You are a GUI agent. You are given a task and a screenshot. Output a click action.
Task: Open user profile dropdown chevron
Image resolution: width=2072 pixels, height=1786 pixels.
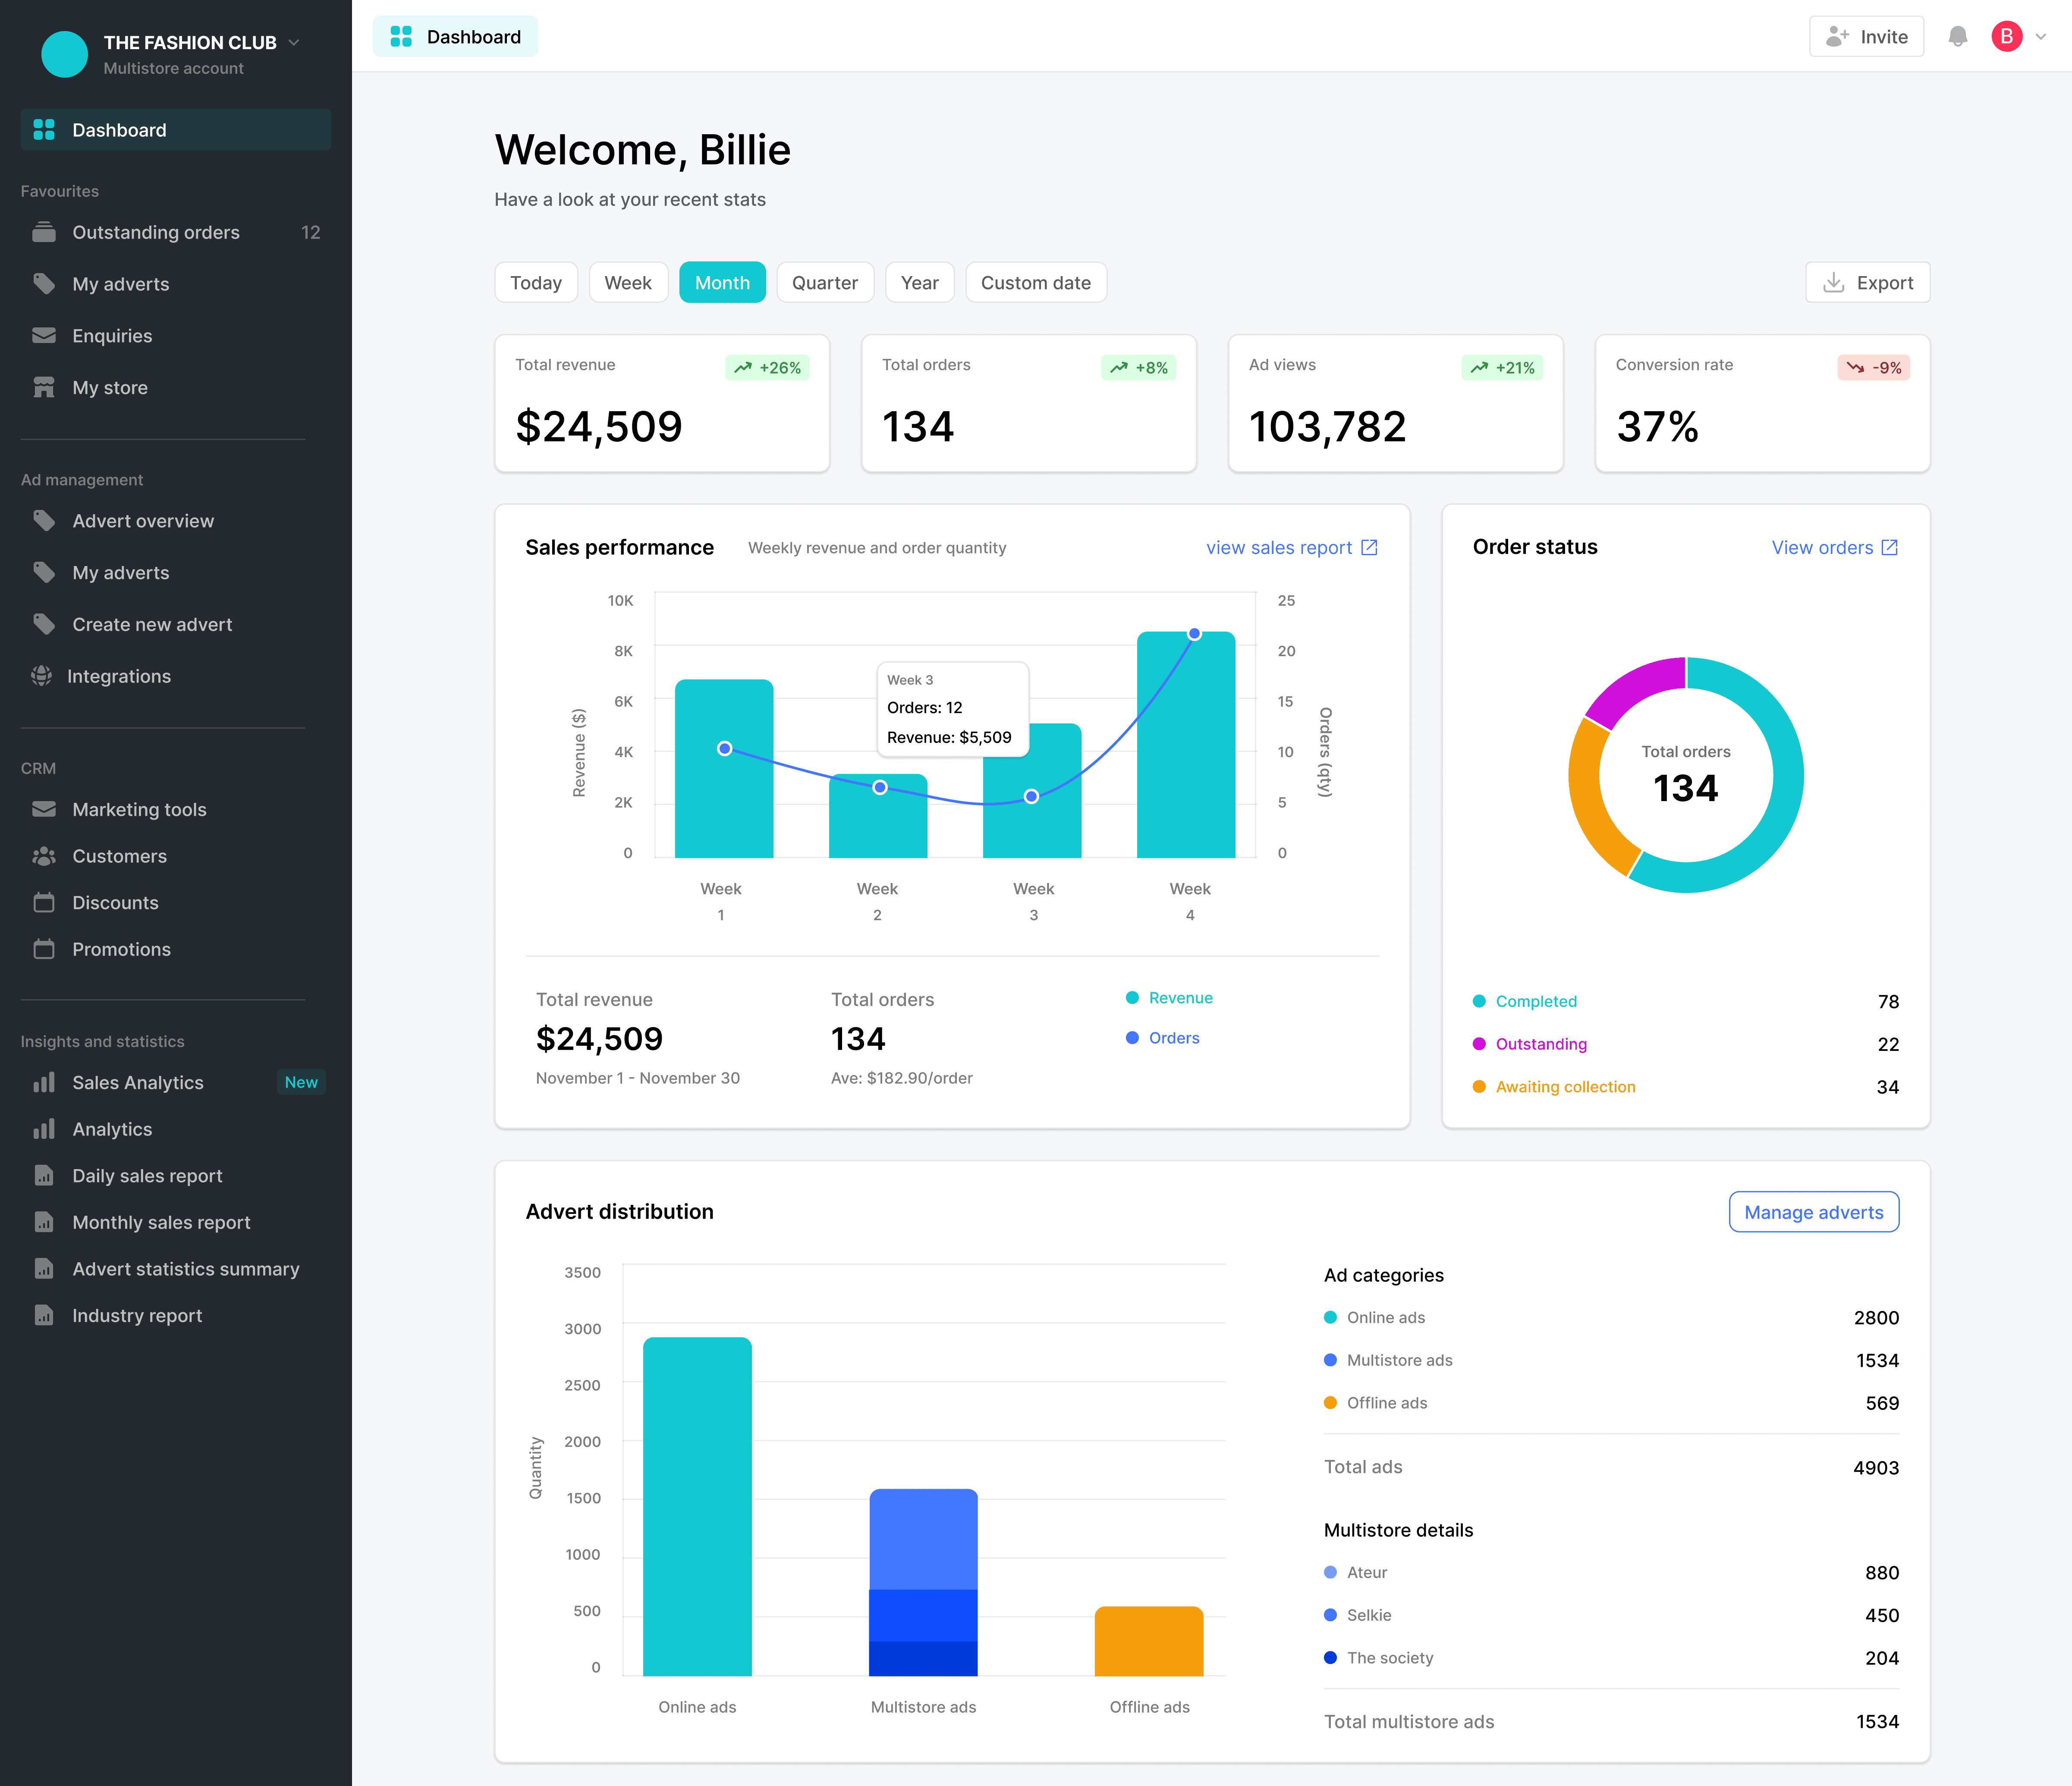tap(2041, 37)
